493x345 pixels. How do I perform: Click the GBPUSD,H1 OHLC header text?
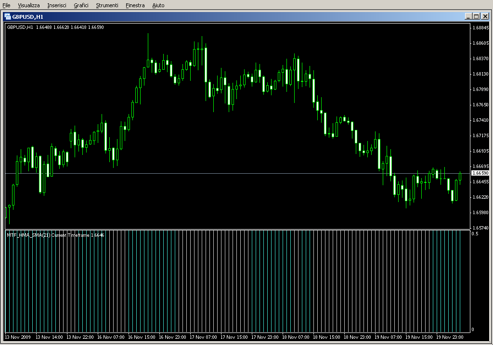pos(55,27)
